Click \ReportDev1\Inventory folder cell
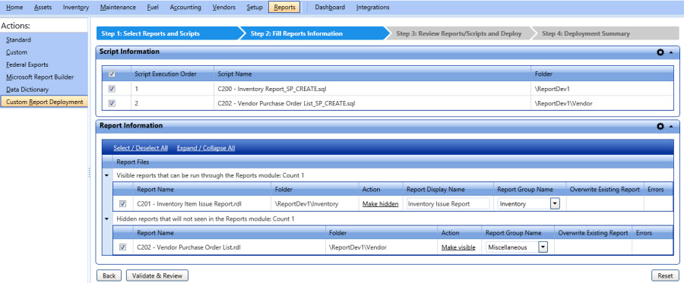Viewport: 684px width, 283px height. [315, 204]
